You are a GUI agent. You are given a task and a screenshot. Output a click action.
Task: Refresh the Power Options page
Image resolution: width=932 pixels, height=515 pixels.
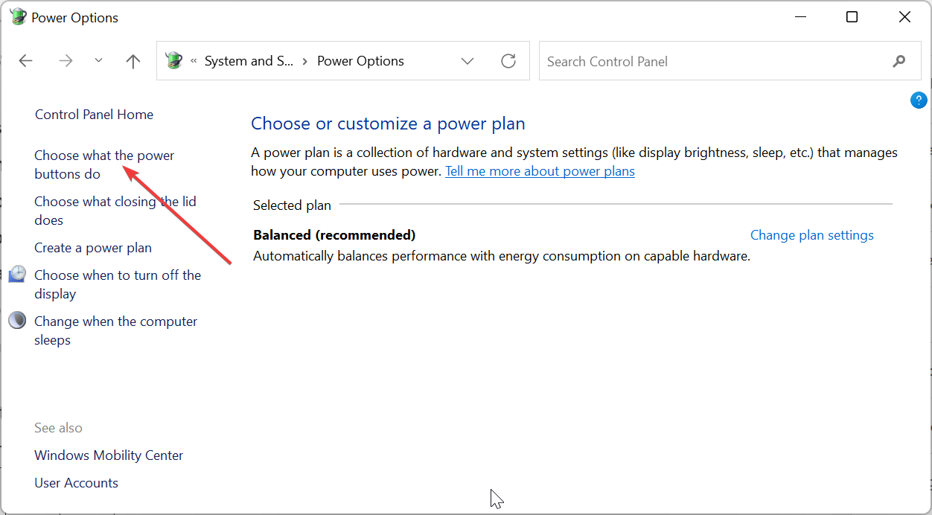click(508, 61)
